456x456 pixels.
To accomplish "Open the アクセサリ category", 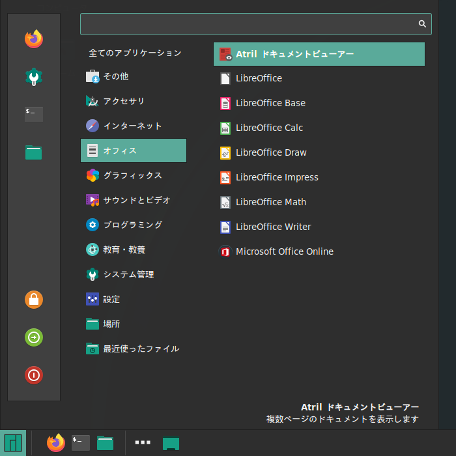I will tap(134, 101).
